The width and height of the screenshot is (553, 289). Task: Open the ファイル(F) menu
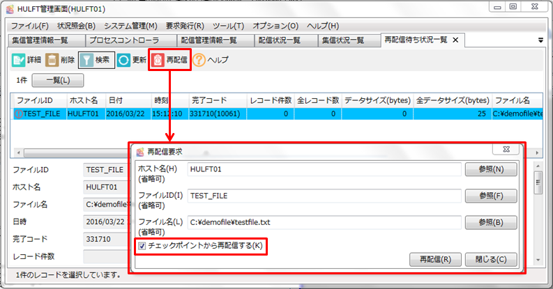click(30, 26)
